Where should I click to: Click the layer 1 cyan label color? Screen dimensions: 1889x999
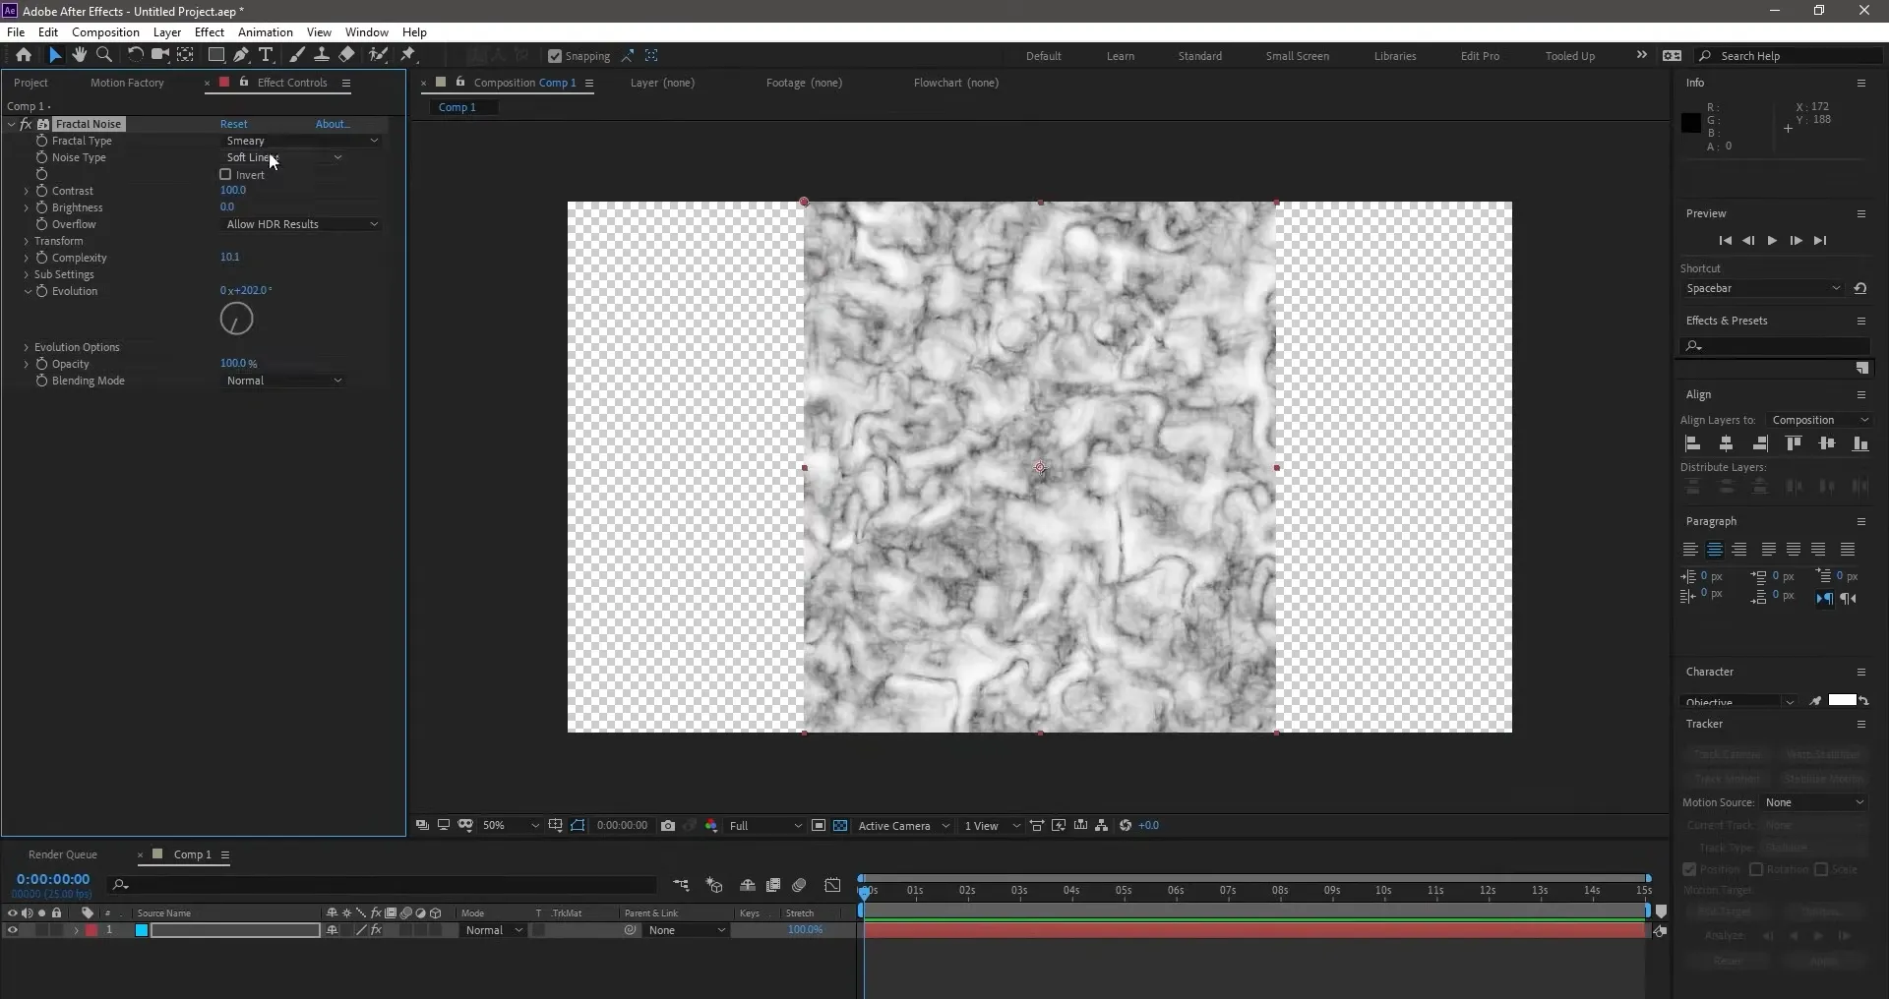(x=142, y=930)
